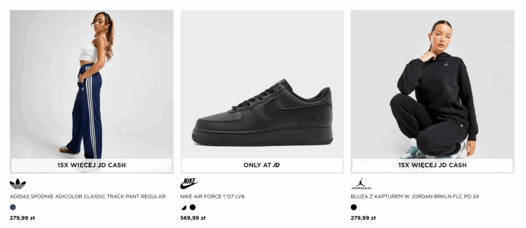This screenshot has height=228, width=526.
Task: Open the black Nike Air Force sneaker image
Action: [x=262, y=113]
